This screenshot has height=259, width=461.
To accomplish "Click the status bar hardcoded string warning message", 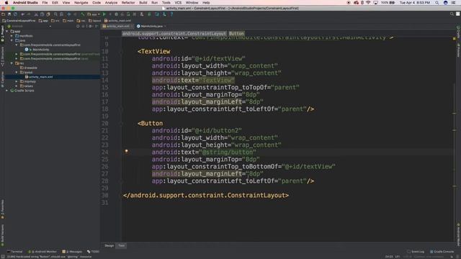I will pyautogui.click(x=49, y=257).
